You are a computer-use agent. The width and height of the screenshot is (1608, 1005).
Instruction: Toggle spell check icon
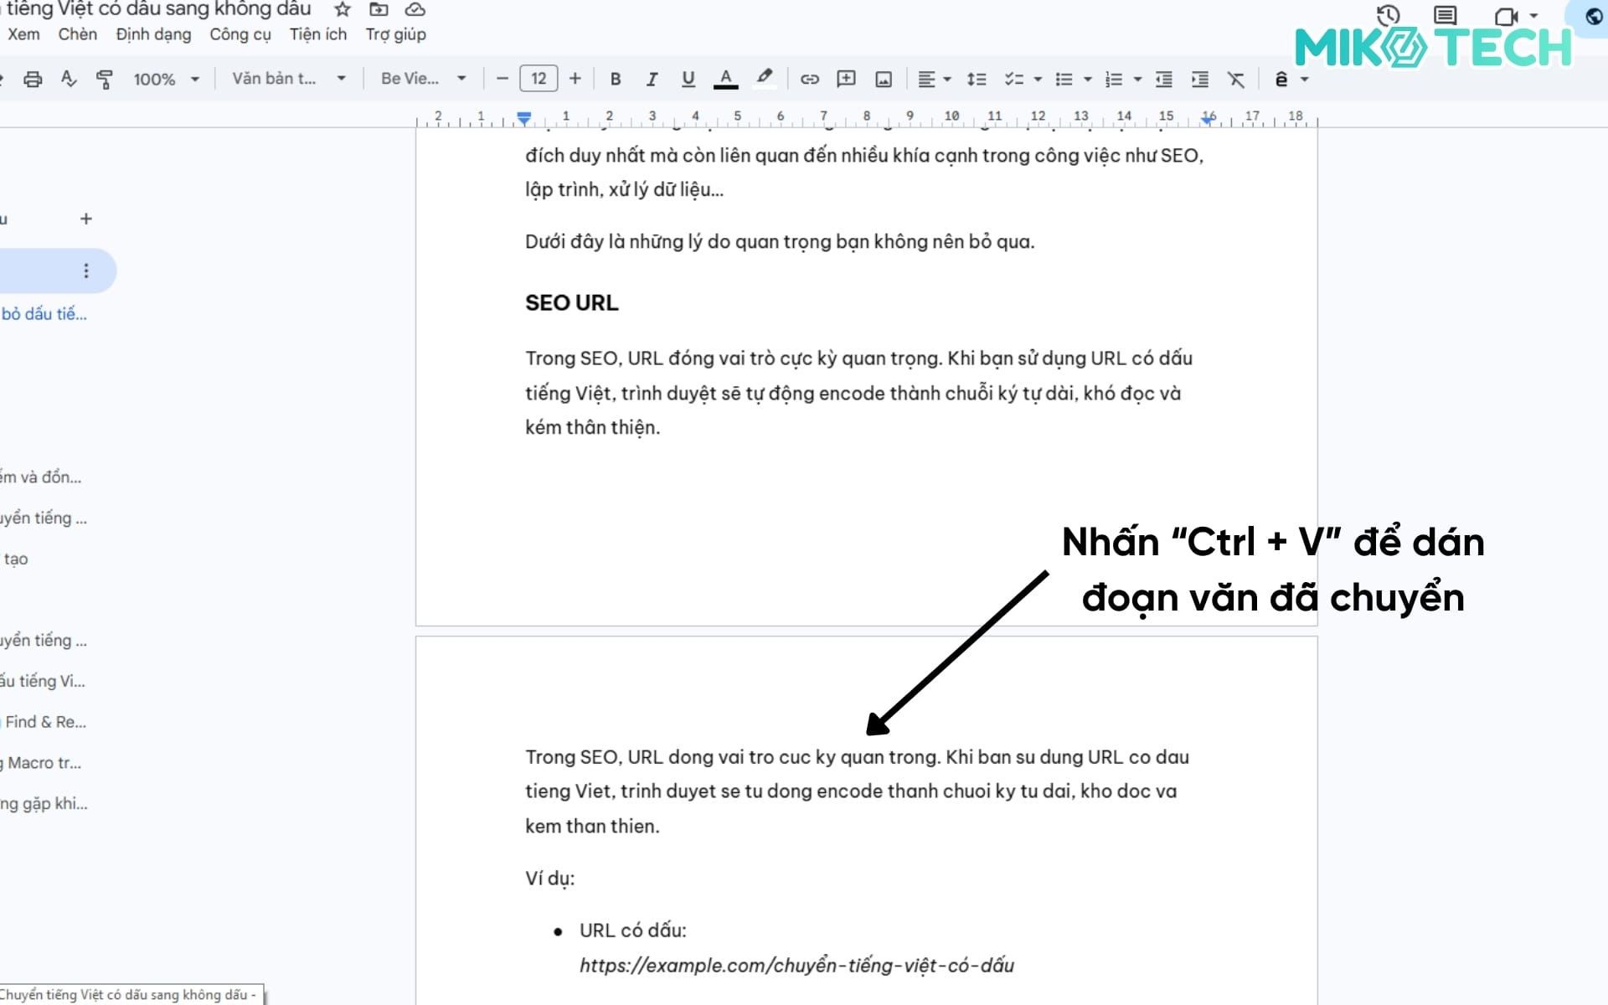69,79
